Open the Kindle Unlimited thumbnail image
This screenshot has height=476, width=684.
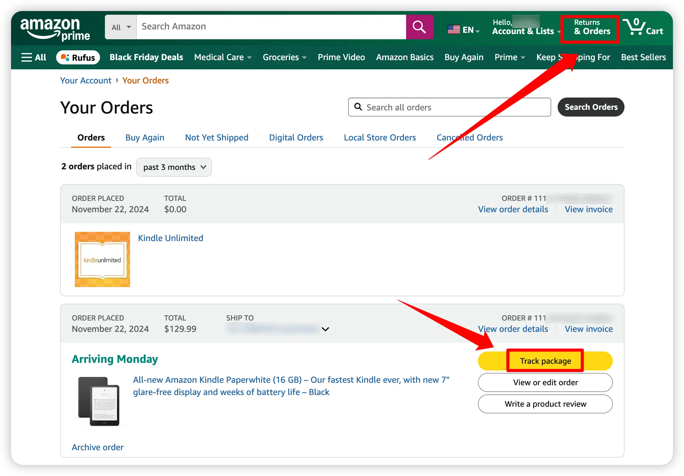coord(102,259)
